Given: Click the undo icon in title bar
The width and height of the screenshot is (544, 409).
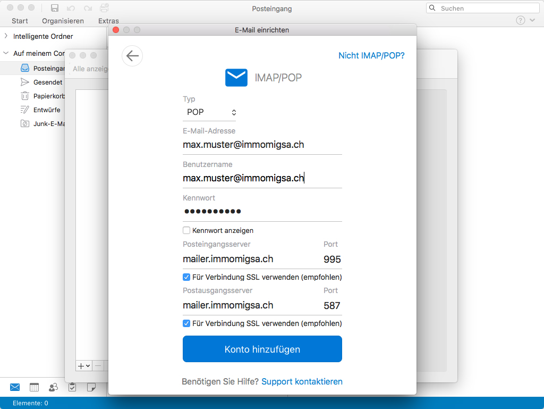Looking at the screenshot, I should [71, 8].
